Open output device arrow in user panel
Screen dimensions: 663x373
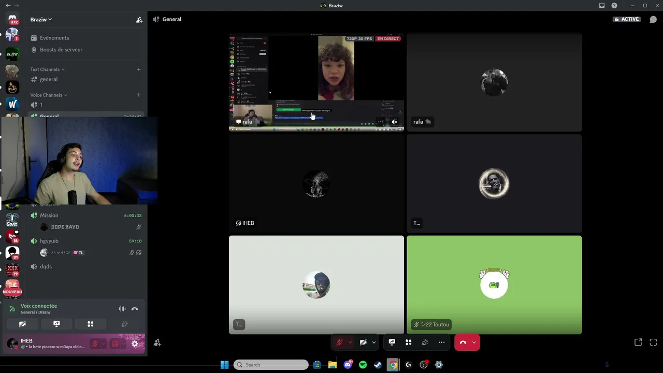pyautogui.click(x=123, y=343)
